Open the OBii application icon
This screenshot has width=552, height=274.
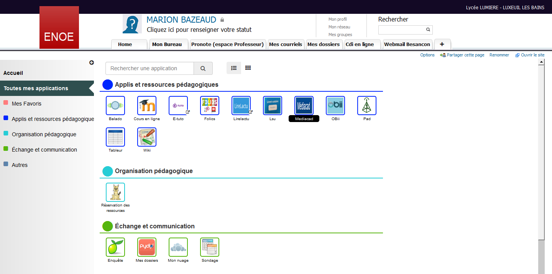[335, 106]
